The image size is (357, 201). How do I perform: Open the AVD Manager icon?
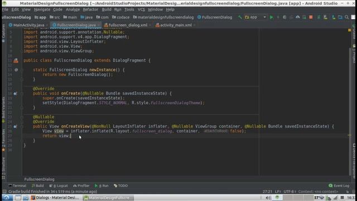pyautogui.click(x=325, y=17)
